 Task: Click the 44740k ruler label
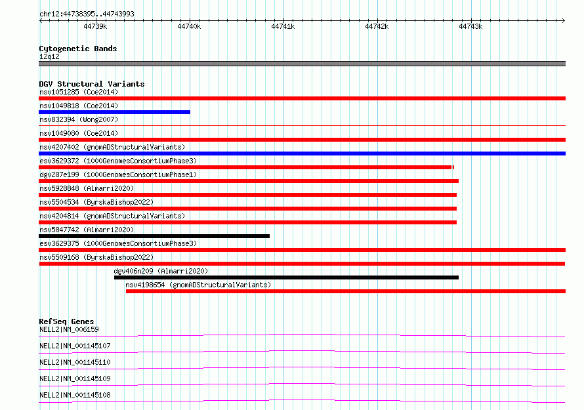[x=189, y=26]
